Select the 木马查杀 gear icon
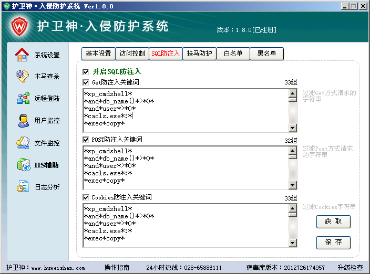 pyautogui.click(x=23, y=76)
